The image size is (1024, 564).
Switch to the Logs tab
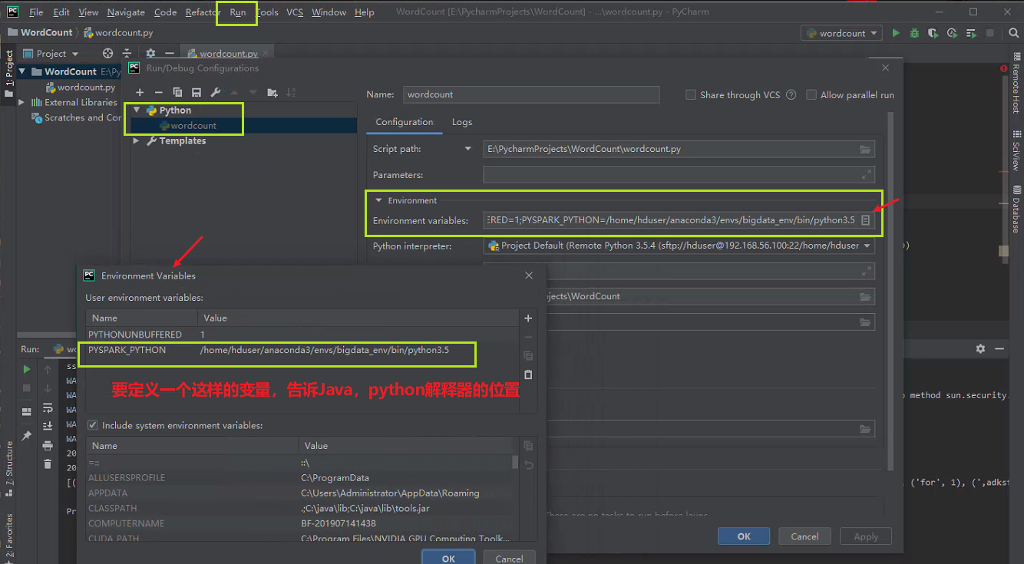pyautogui.click(x=462, y=122)
